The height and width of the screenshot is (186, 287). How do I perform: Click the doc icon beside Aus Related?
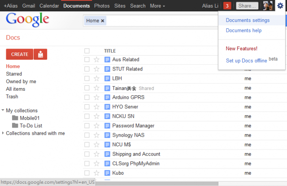coord(107,60)
